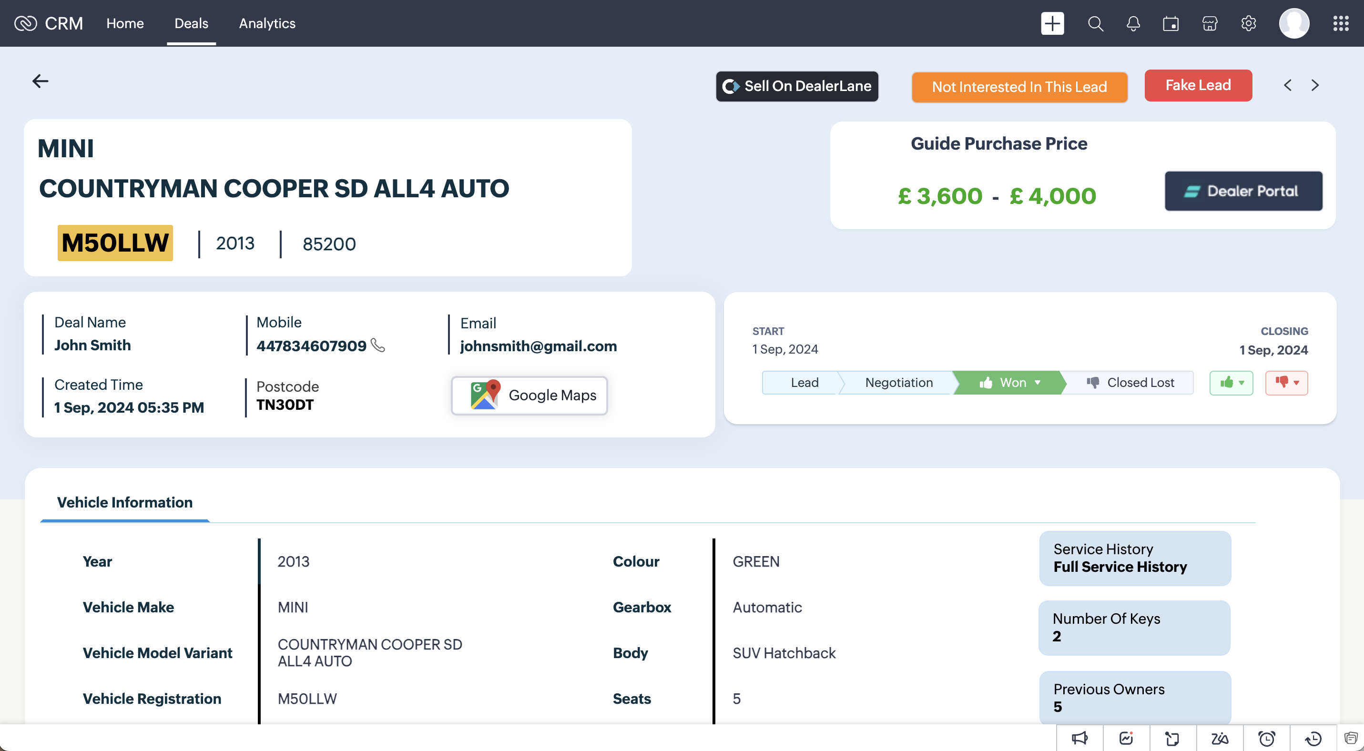Open the Dealer Portal button
The image size is (1364, 751).
click(1243, 191)
